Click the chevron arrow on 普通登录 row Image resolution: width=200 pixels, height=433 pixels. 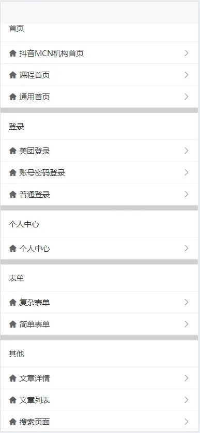point(187,194)
